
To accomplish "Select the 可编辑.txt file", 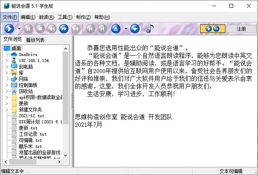I will pyautogui.click(x=30, y=140).
